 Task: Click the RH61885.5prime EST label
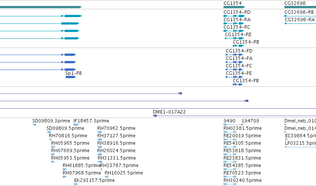[82, 166]
